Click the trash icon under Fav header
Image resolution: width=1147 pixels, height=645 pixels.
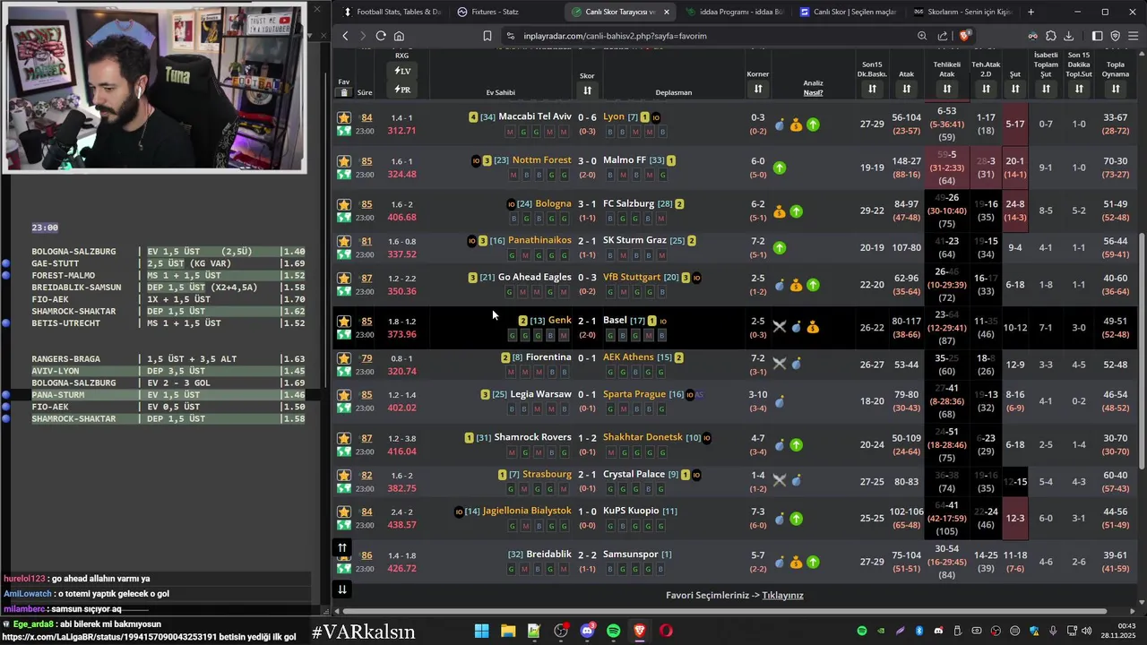[x=343, y=92]
